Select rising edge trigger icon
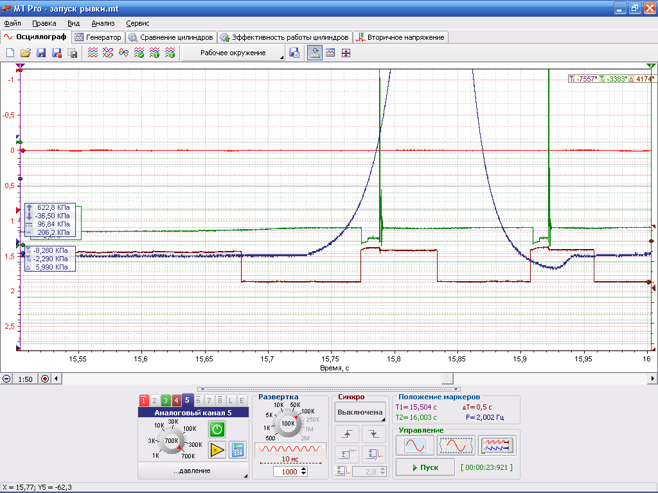This screenshot has width=658, height=493. pos(347,435)
